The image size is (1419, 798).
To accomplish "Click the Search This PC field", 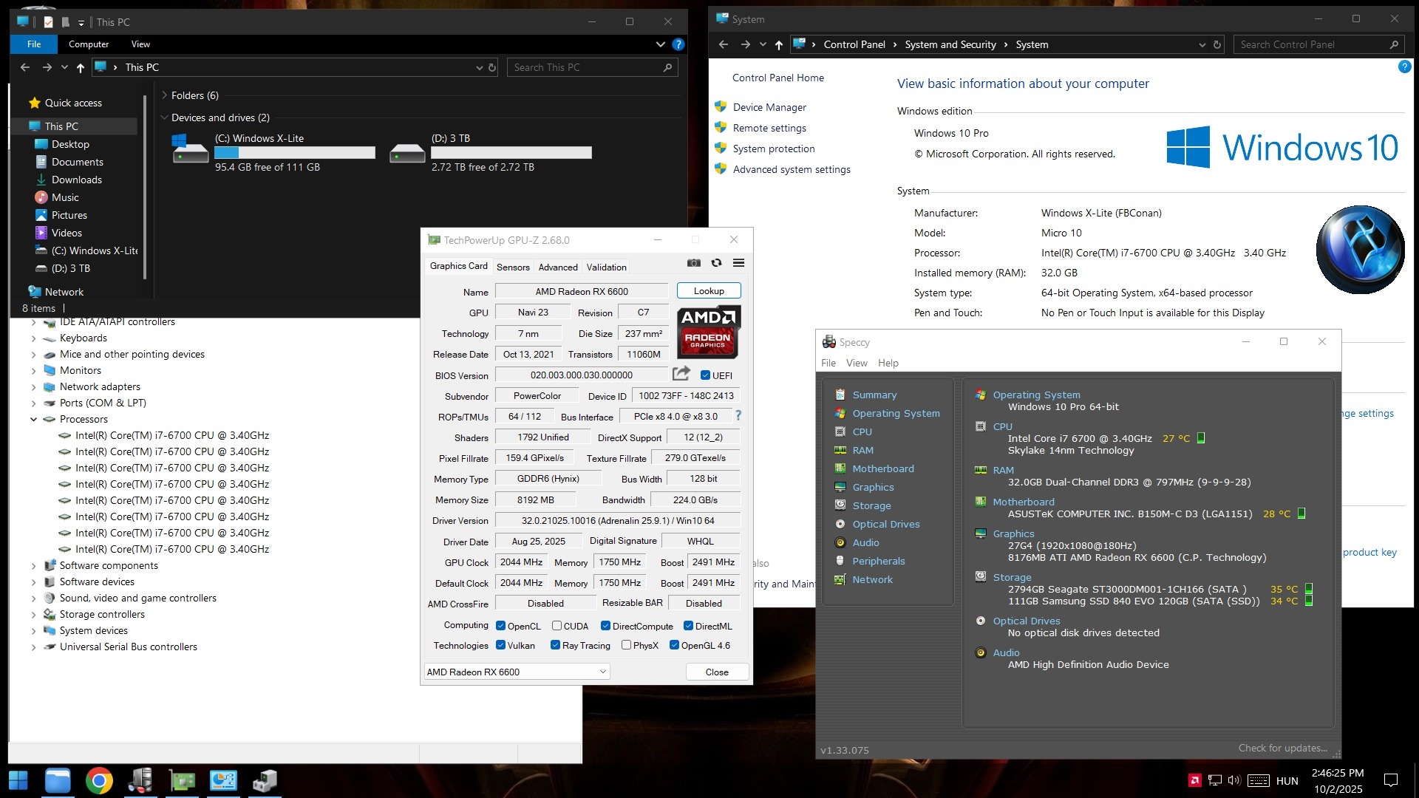I will (x=584, y=67).
